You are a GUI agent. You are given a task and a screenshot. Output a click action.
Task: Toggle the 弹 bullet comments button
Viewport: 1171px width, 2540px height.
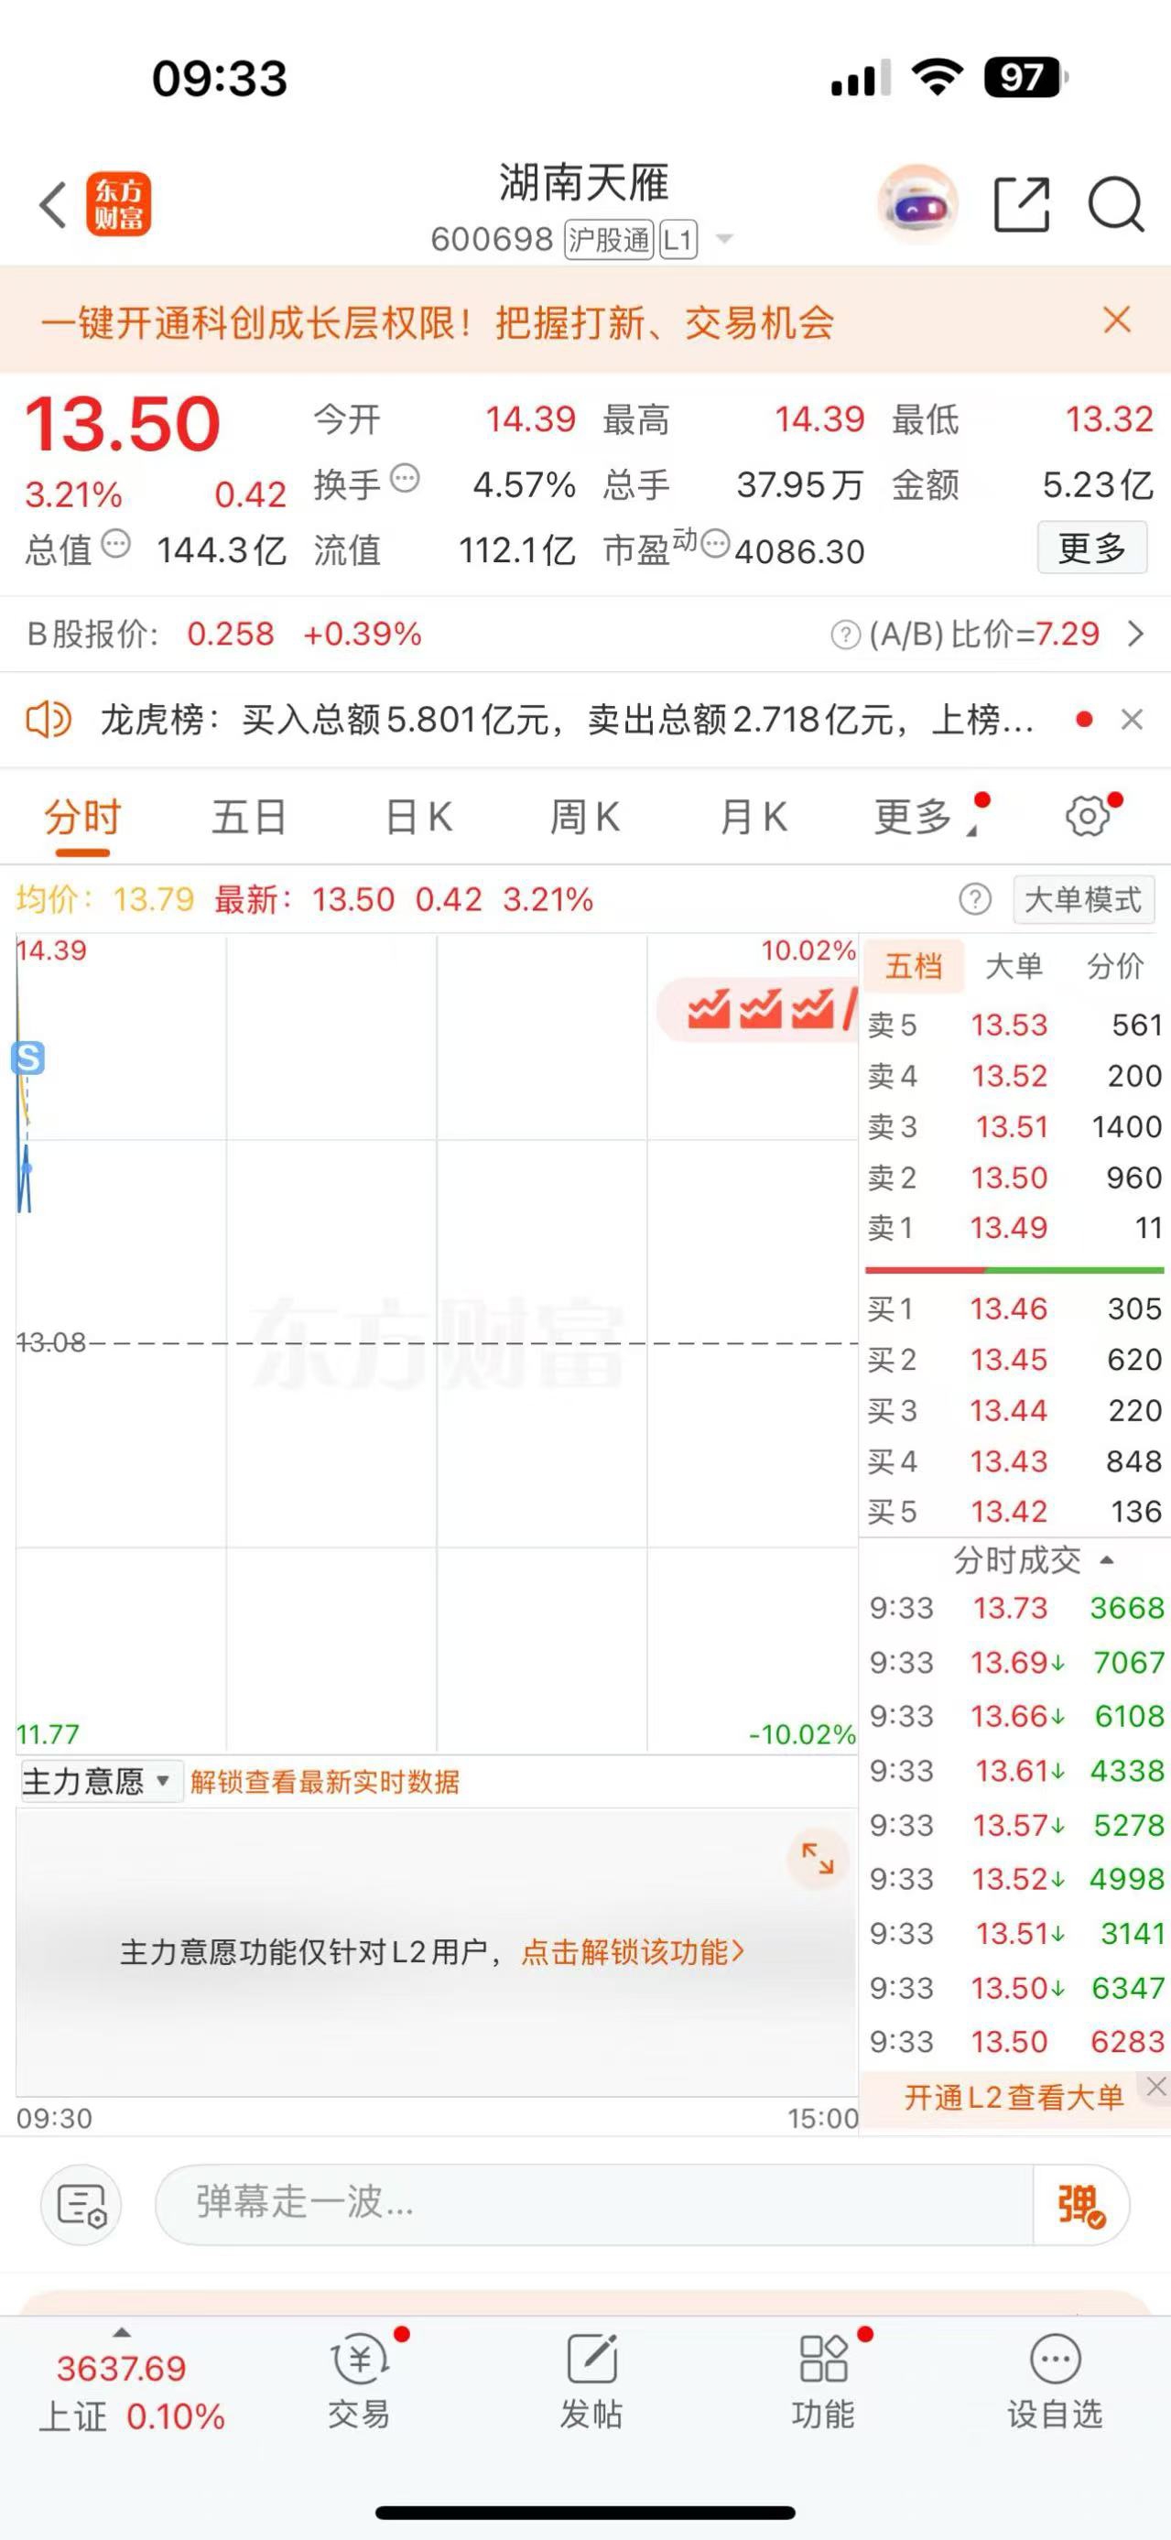pyautogui.click(x=1080, y=2206)
